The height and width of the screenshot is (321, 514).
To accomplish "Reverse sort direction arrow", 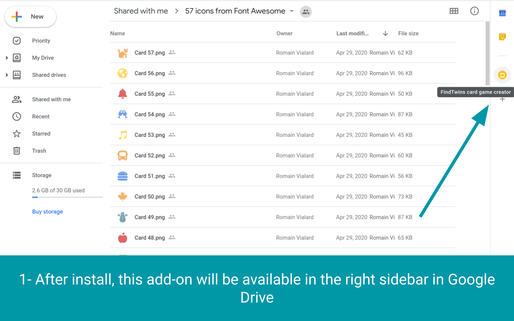I will click(x=385, y=33).
